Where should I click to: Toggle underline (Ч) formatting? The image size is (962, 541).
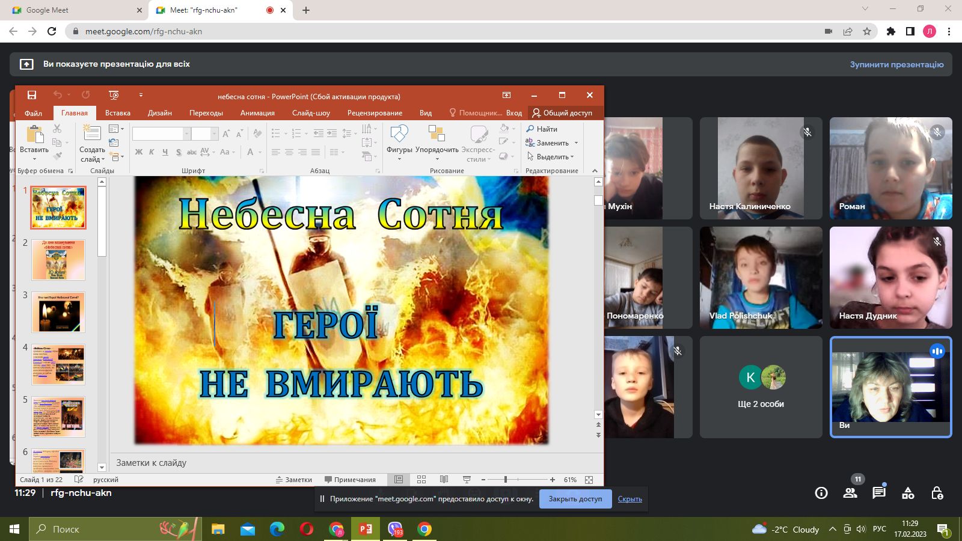[x=165, y=152]
